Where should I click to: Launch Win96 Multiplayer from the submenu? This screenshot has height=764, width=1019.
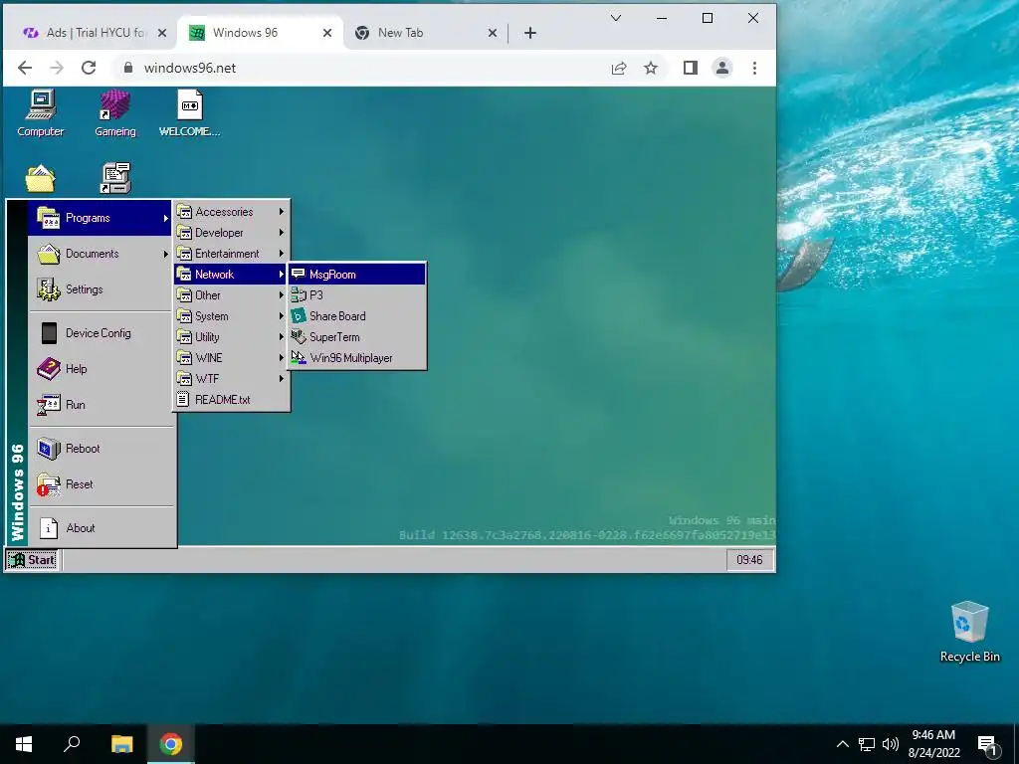point(357,357)
